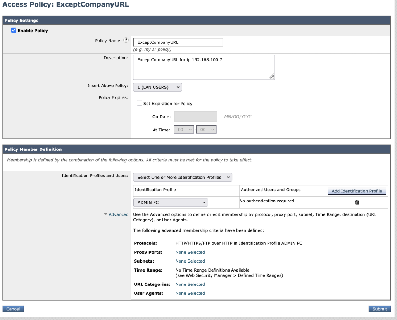This screenshot has height=320, width=397.
Task: Click None Selected for Subnets
Action: [x=190, y=261]
